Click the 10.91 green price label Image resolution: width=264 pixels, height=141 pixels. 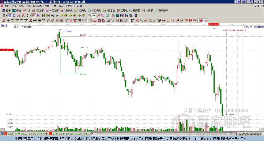(83, 74)
